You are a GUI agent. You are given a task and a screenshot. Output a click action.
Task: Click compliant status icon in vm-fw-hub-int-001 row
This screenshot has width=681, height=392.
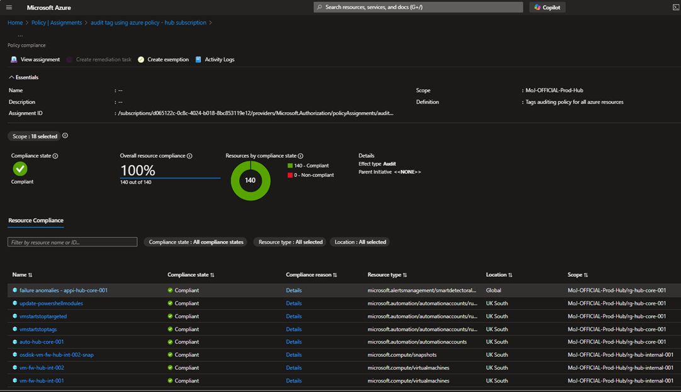pyautogui.click(x=170, y=381)
